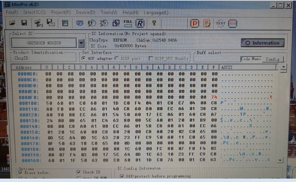The width and height of the screenshot is (296, 182).
Task: Select byte 1C in row 000150
Action: [x=72, y=132]
